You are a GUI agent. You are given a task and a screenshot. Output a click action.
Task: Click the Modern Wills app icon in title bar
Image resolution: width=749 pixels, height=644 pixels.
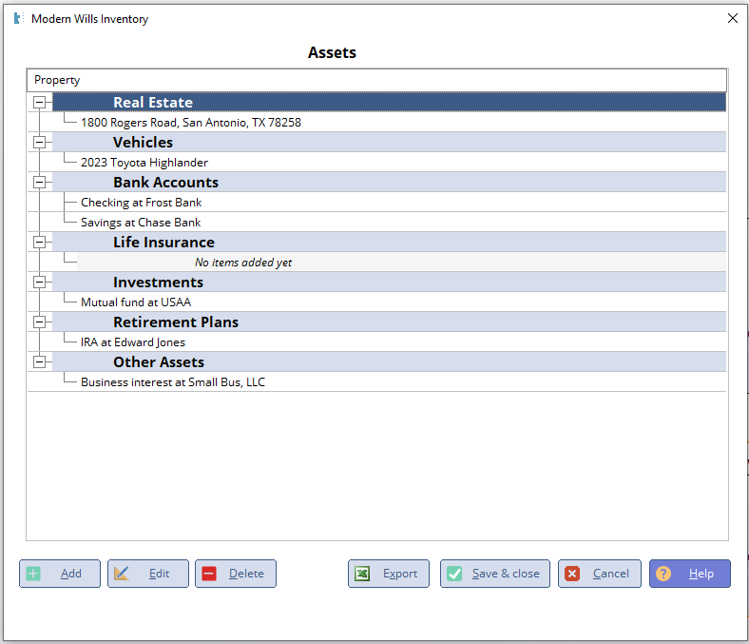click(x=18, y=18)
